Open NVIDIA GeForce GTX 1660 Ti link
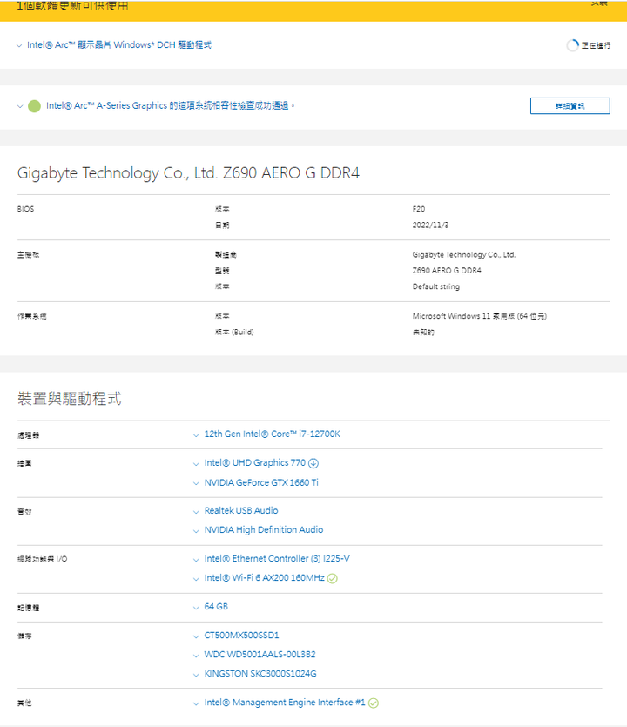627x727 pixels. [261, 482]
